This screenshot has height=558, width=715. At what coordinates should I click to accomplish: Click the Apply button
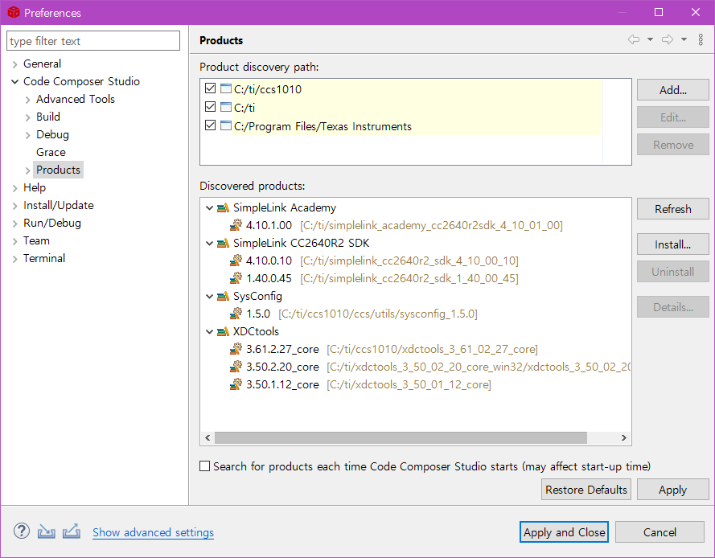click(x=672, y=490)
